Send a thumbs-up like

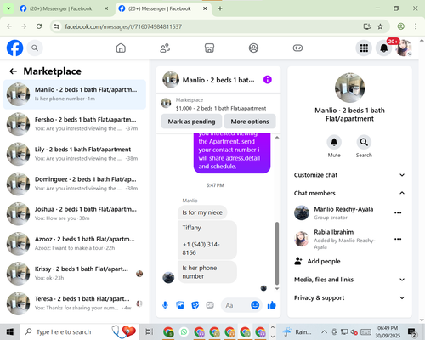[271, 305]
